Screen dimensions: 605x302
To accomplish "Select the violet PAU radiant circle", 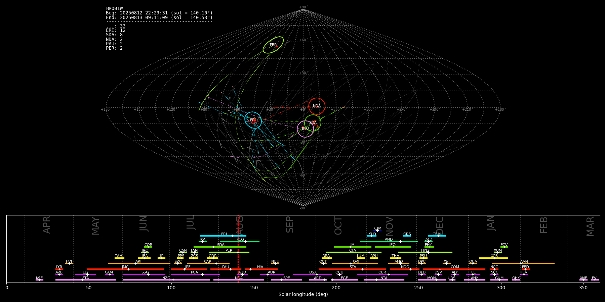I will 306,129.
